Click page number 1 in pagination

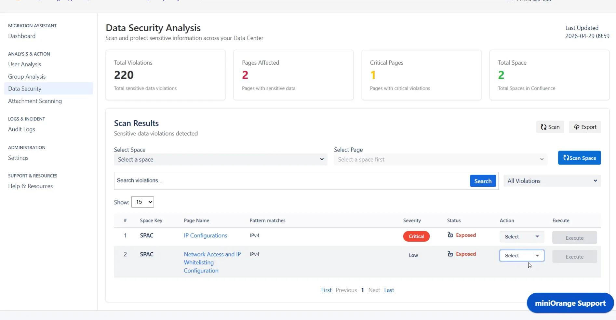(362, 290)
